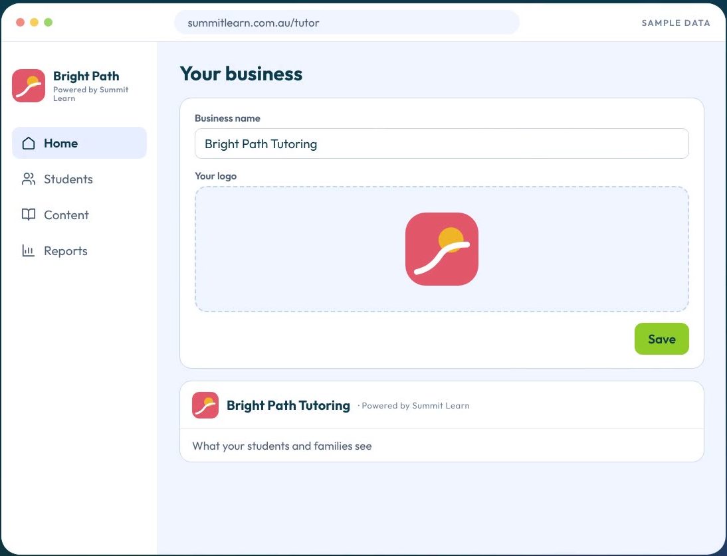Click 'What your students and families see' text
727x556 pixels.
(282, 446)
